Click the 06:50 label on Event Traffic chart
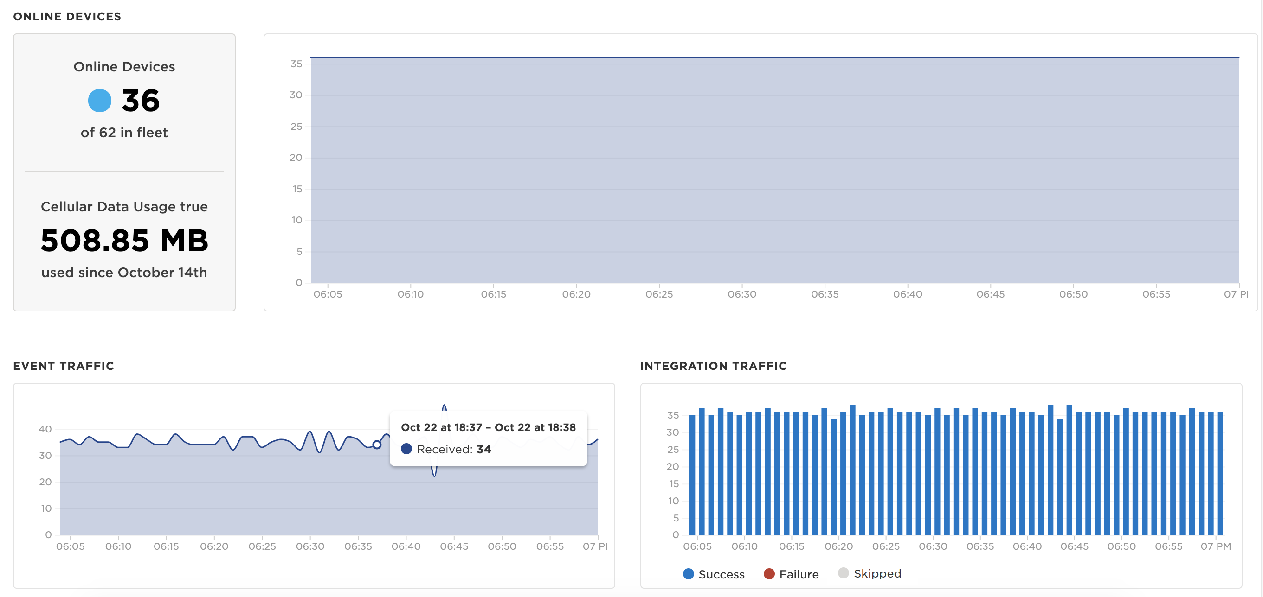Viewport: 1263px width, 597px height. tap(502, 546)
